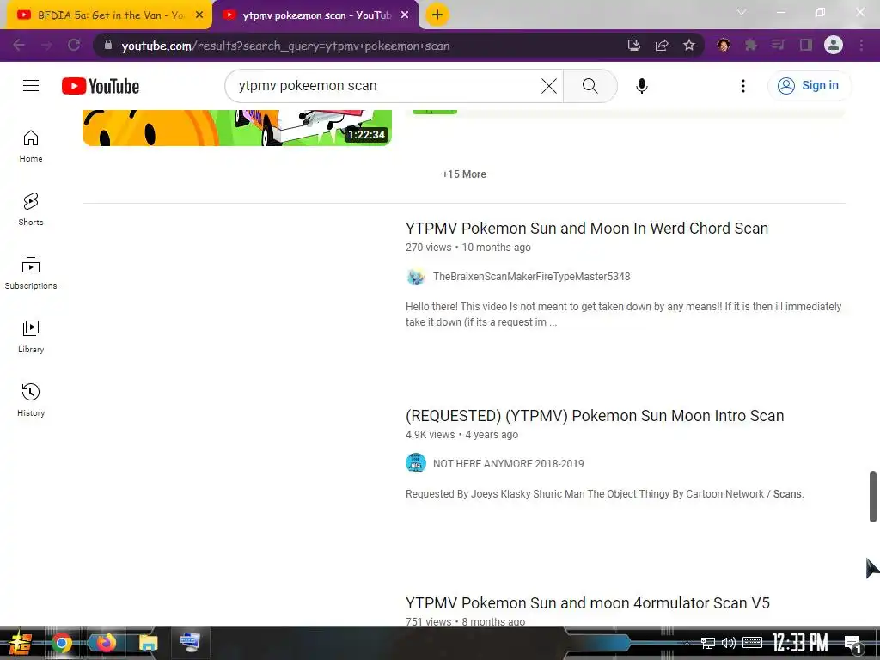Start voice search with the microphone
The height and width of the screenshot is (660, 880).
pos(641,86)
